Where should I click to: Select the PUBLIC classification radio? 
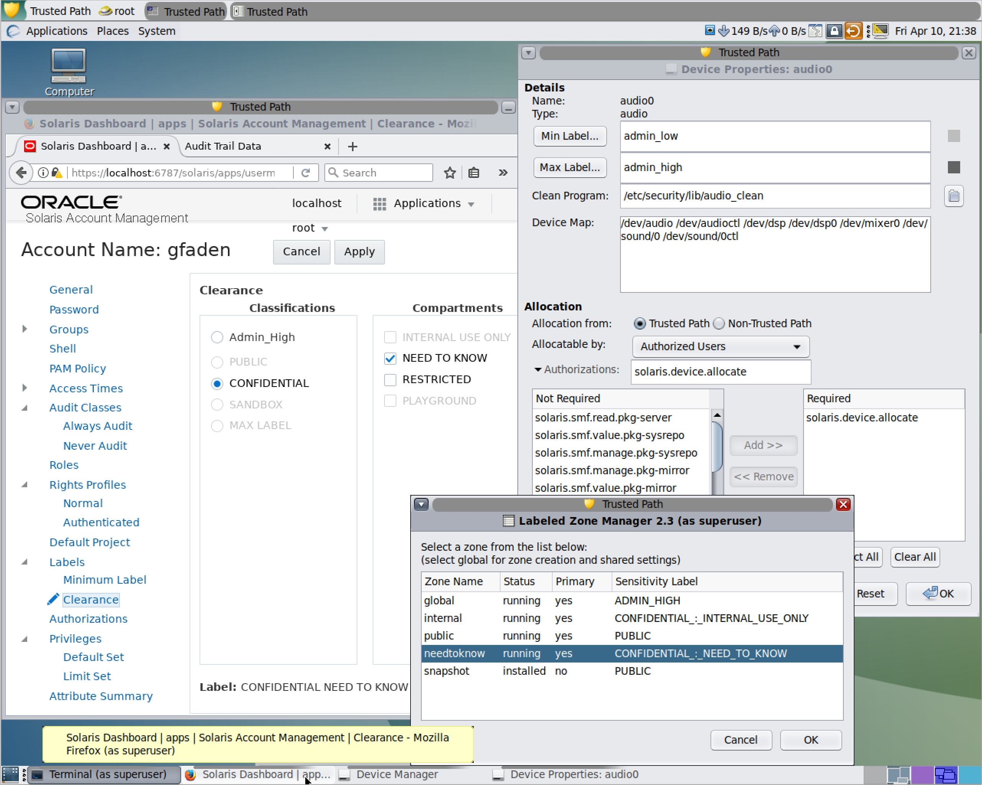click(217, 362)
